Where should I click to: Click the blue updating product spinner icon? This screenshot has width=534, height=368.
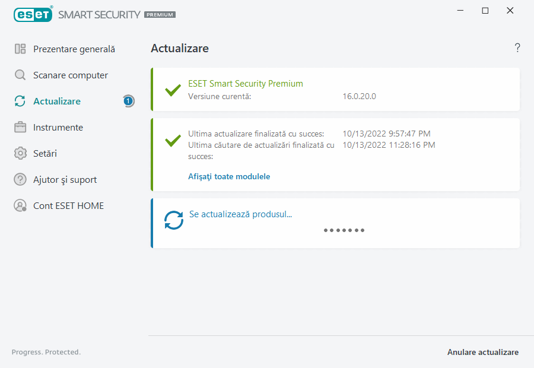pyautogui.click(x=174, y=221)
